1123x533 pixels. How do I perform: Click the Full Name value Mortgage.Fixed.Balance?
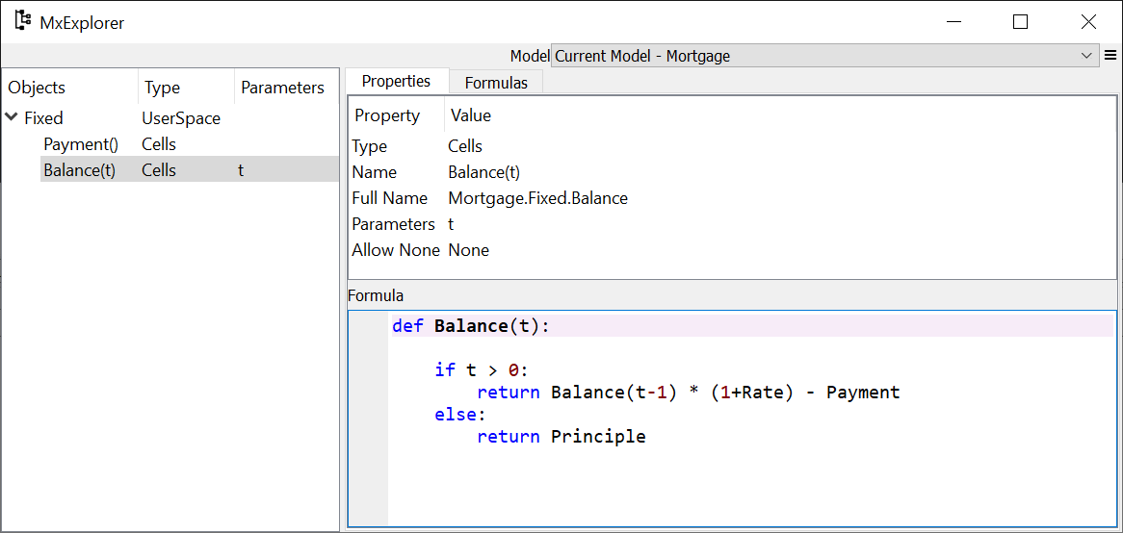coord(537,198)
